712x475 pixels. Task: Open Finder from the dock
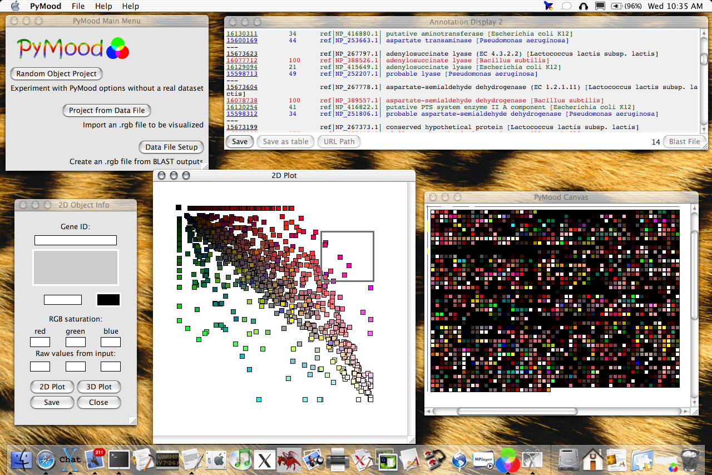coord(22,459)
